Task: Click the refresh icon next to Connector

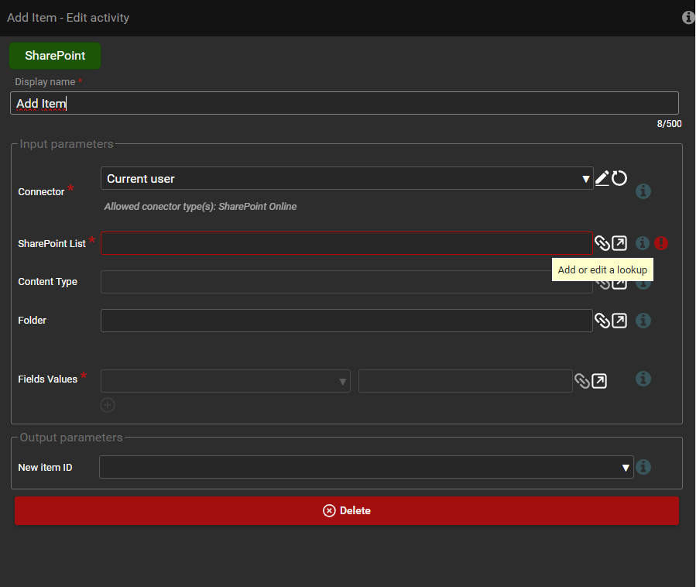Action: pos(619,179)
